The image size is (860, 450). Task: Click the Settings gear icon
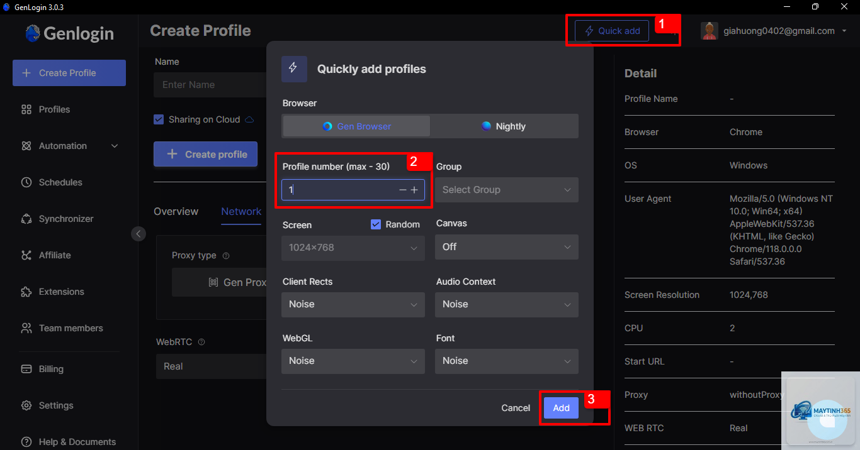click(26, 405)
